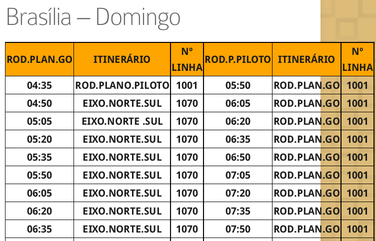This screenshot has height=241, width=376.
Task: Click EIXO.NORTE.SUL itinerary in 05:20 row
Action: (x=122, y=139)
